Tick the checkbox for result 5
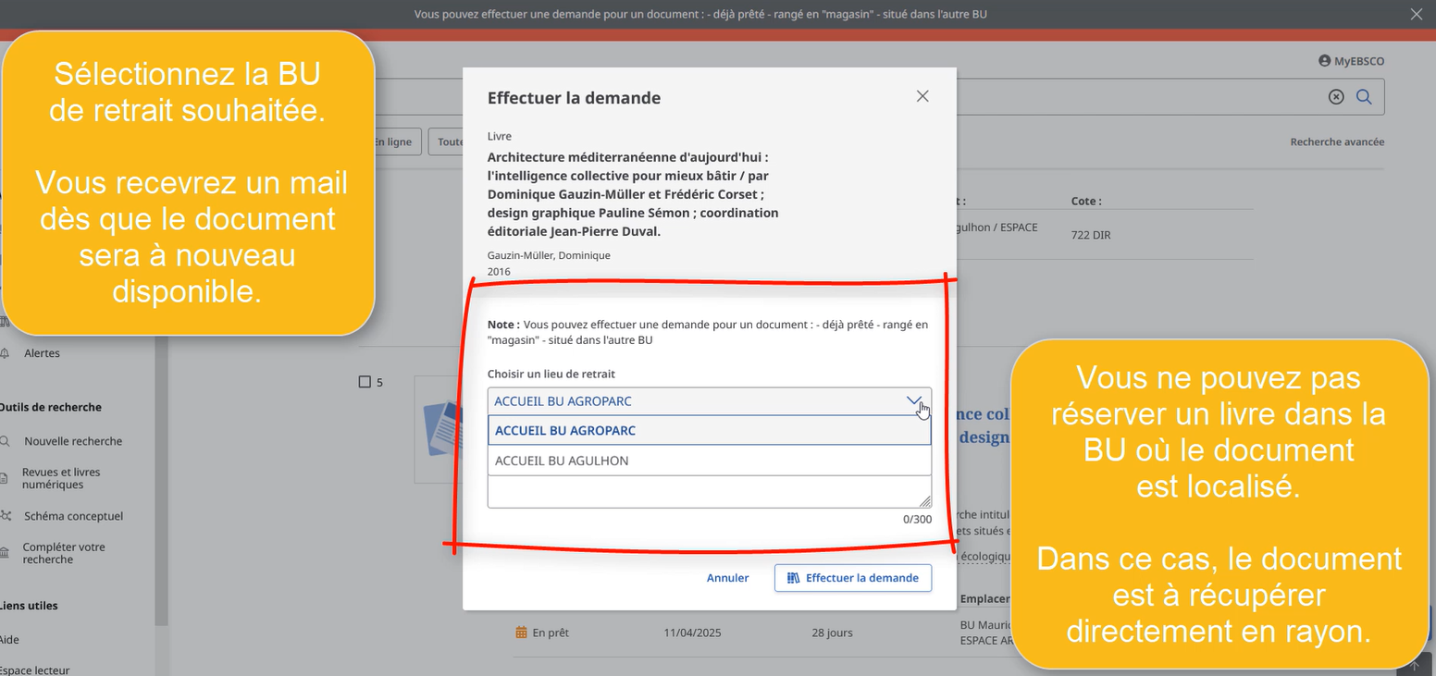Image resolution: width=1436 pixels, height=676 pixels. pyautogui.click(x=365, y=382)
